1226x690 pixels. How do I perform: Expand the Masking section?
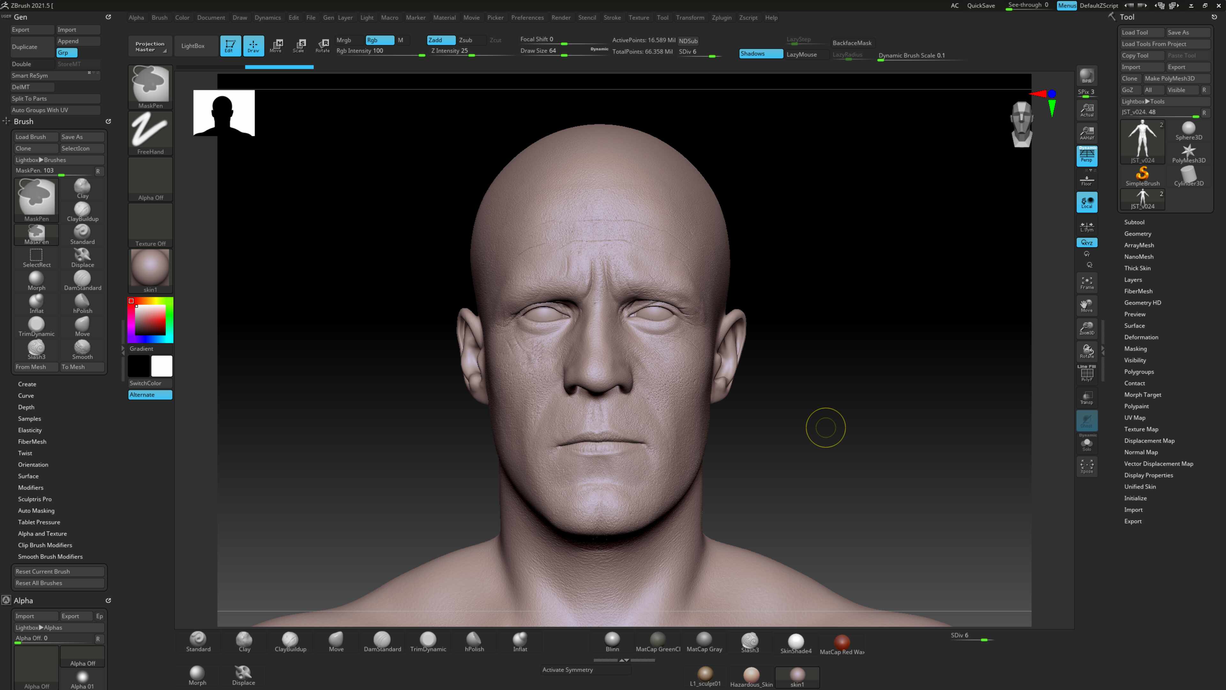pos(1135,349)
